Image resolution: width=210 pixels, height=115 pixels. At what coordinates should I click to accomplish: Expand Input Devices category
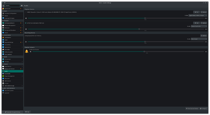(x=12, y=66)
